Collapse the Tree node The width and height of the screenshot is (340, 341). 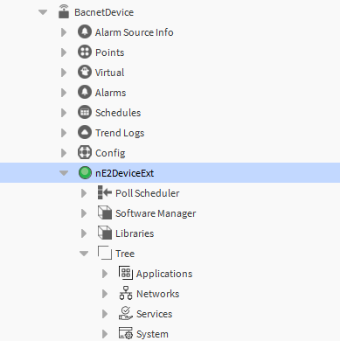(84, 254)
